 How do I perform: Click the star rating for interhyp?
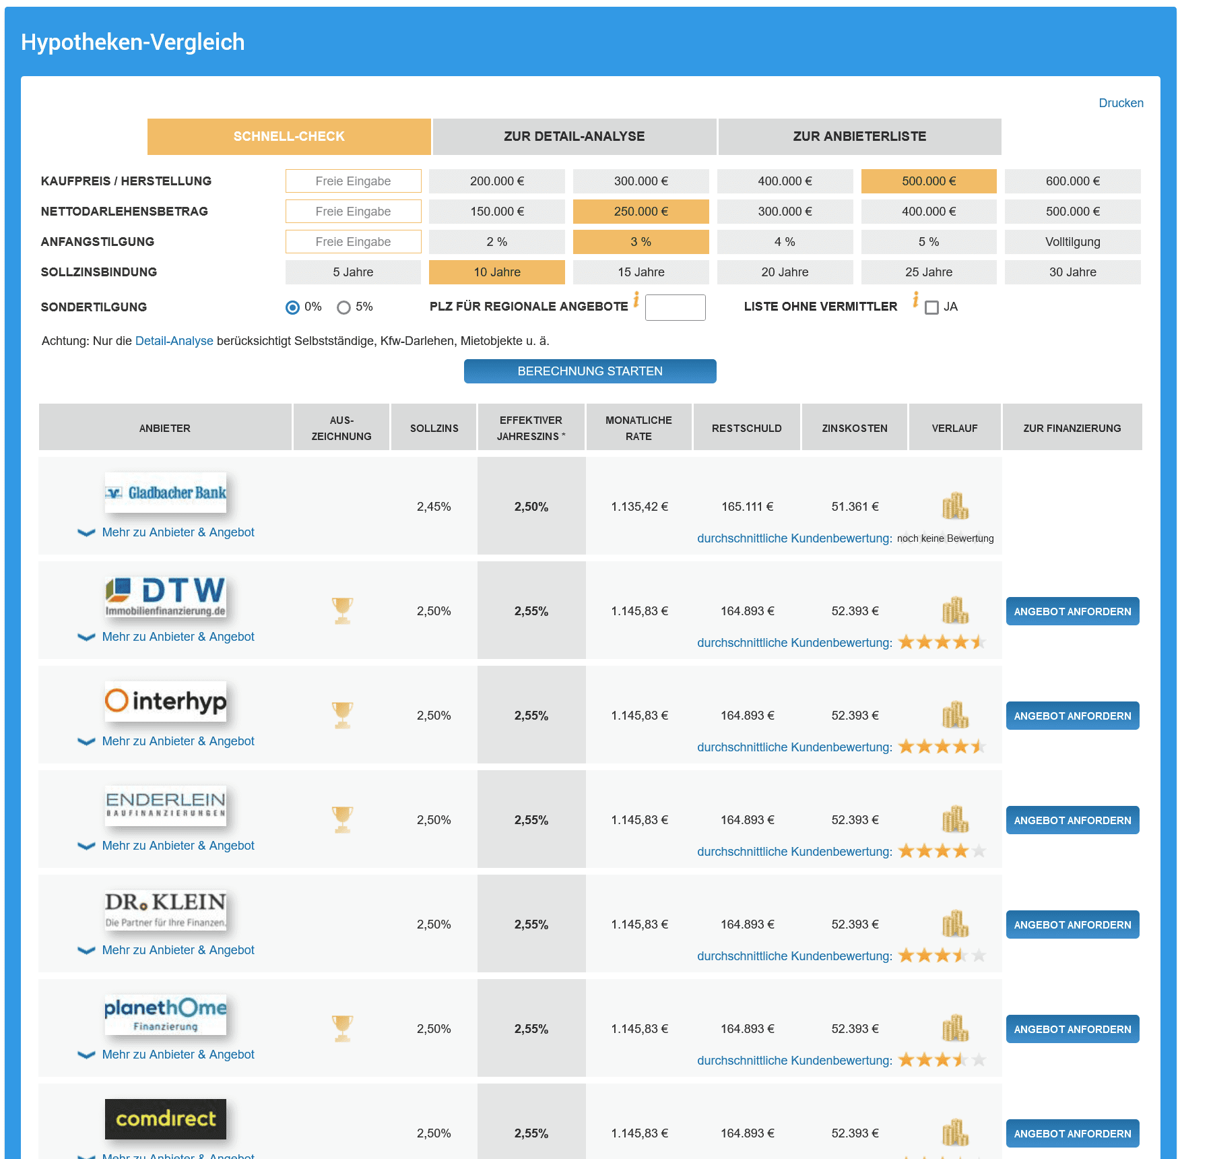coord(942,747)
